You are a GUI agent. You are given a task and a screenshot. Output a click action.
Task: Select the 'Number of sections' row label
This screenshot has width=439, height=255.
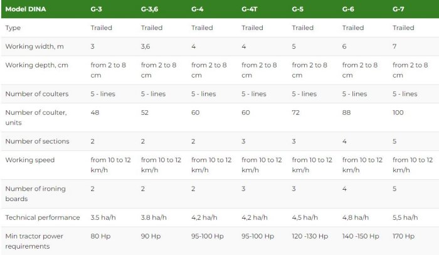(37, 141)
